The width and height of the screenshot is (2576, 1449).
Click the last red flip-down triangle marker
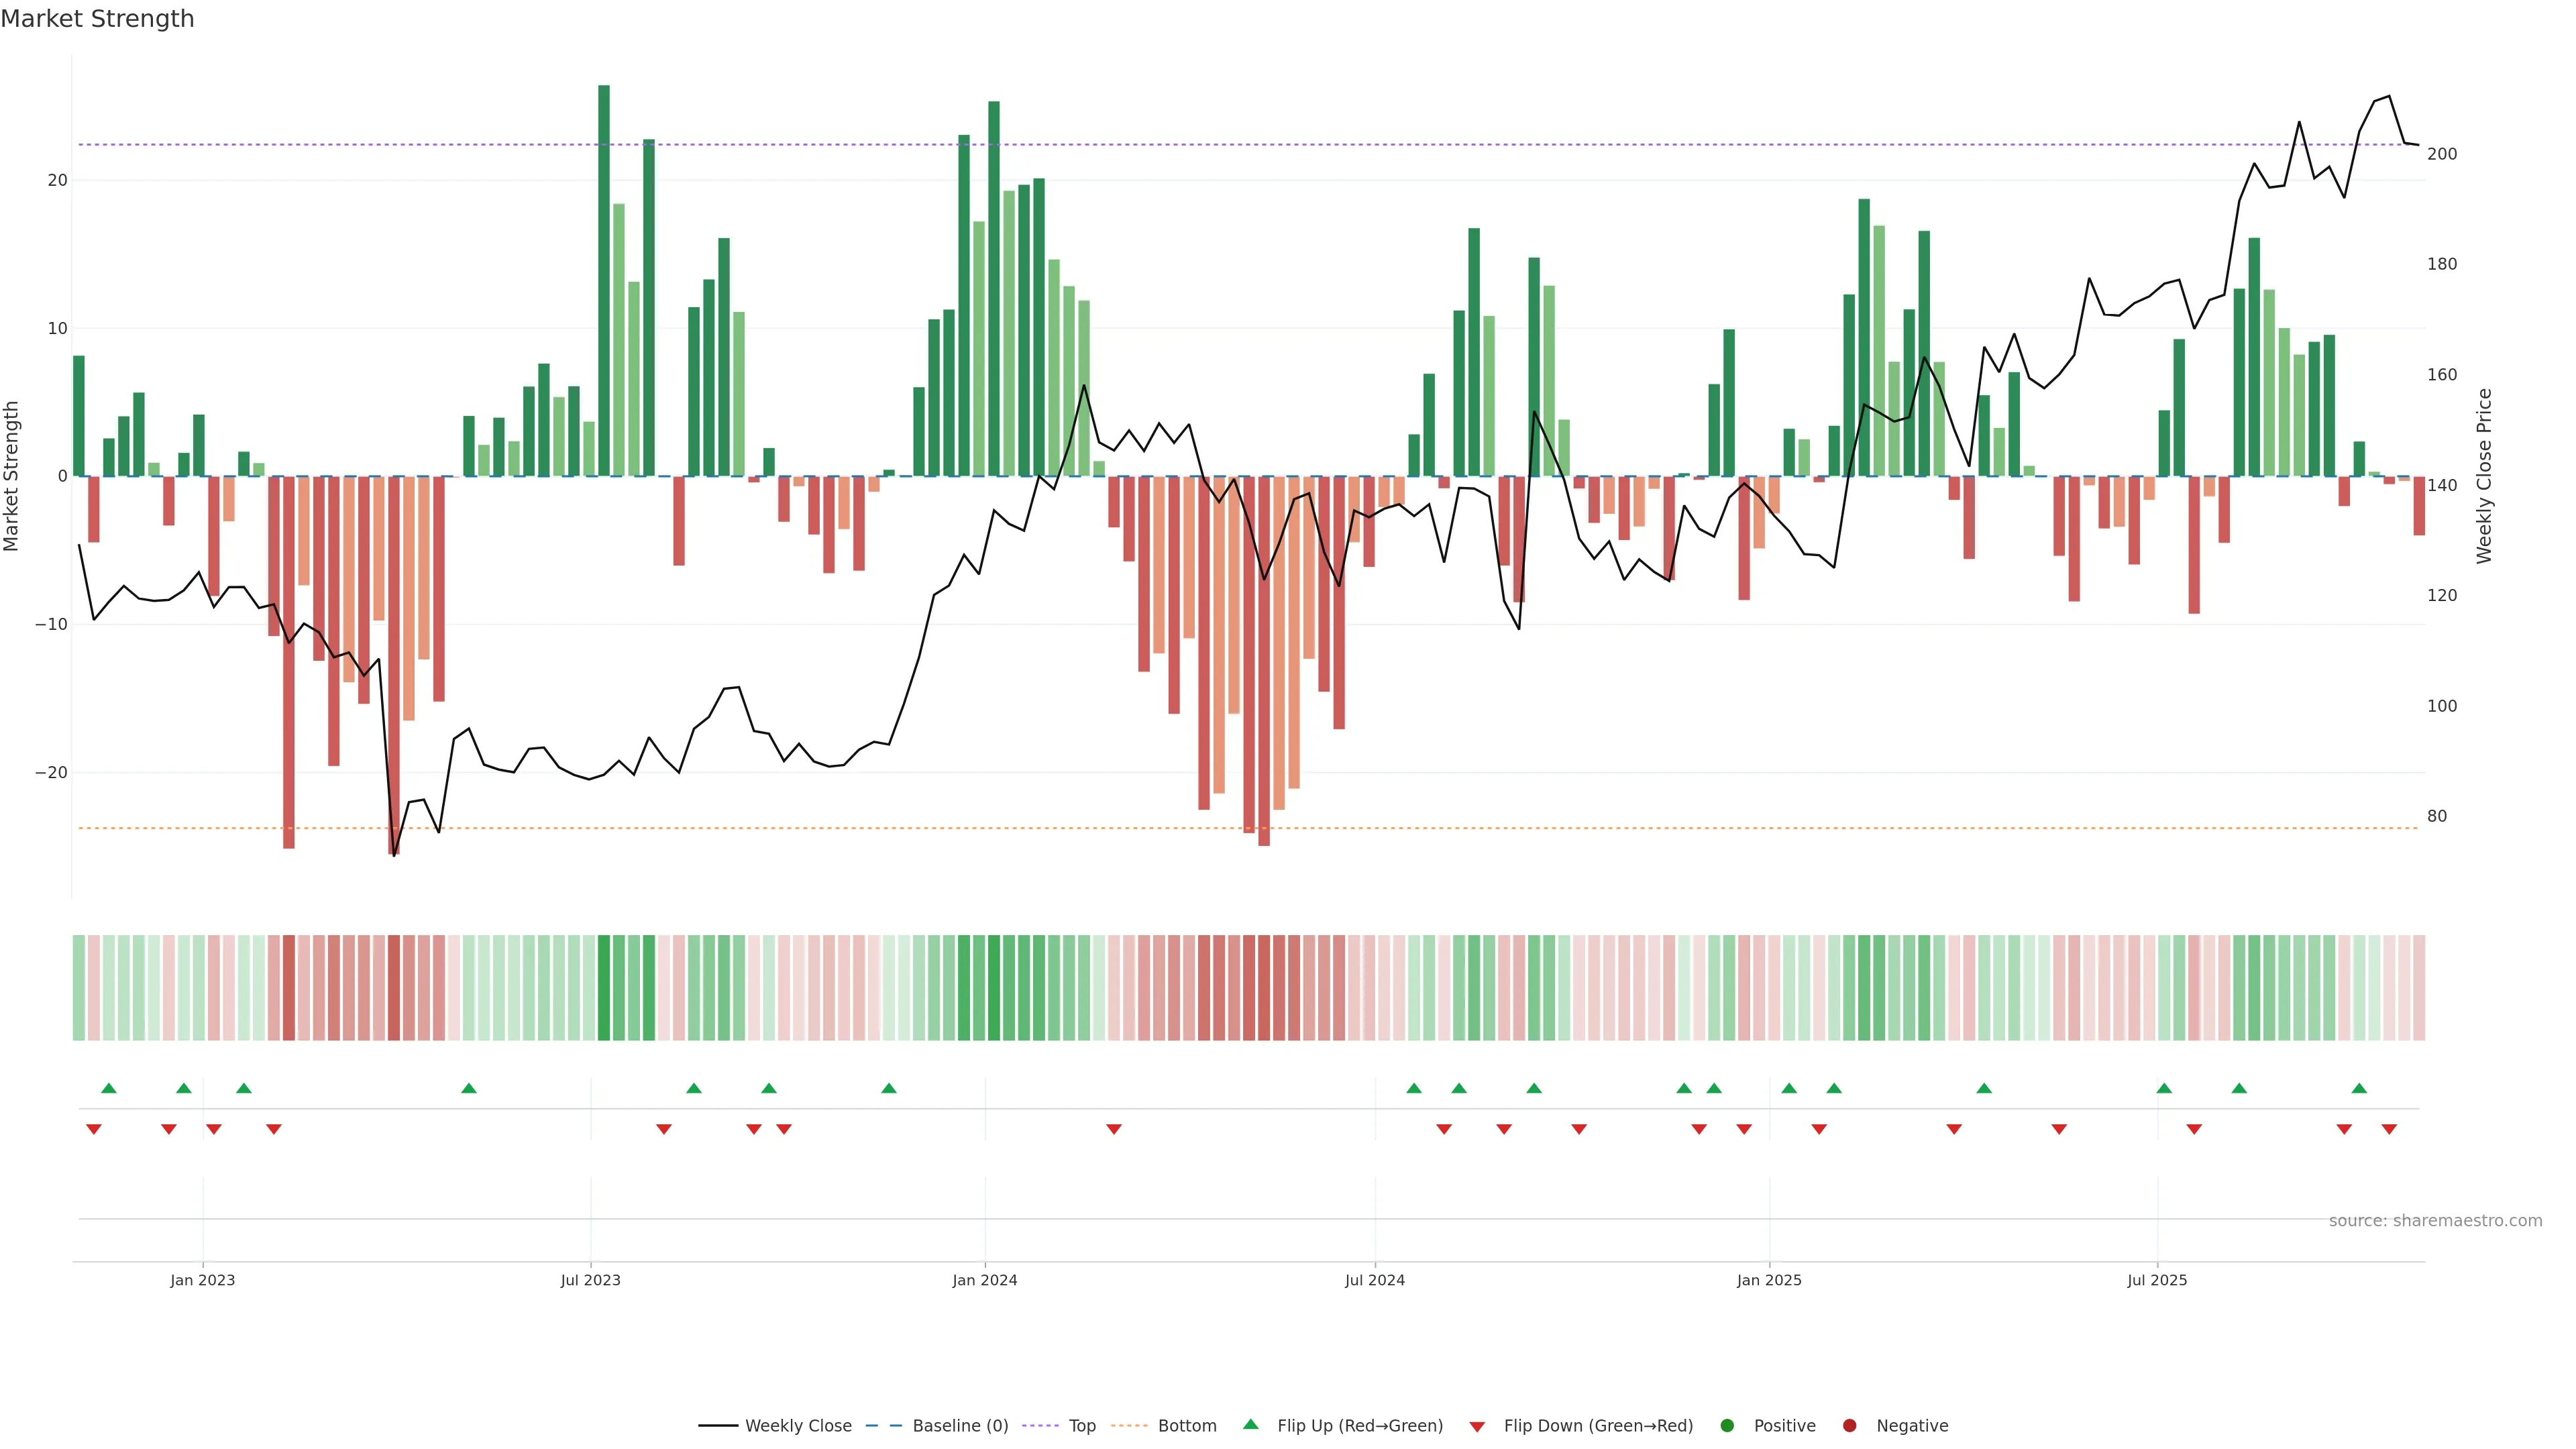coord(2389,1129)
